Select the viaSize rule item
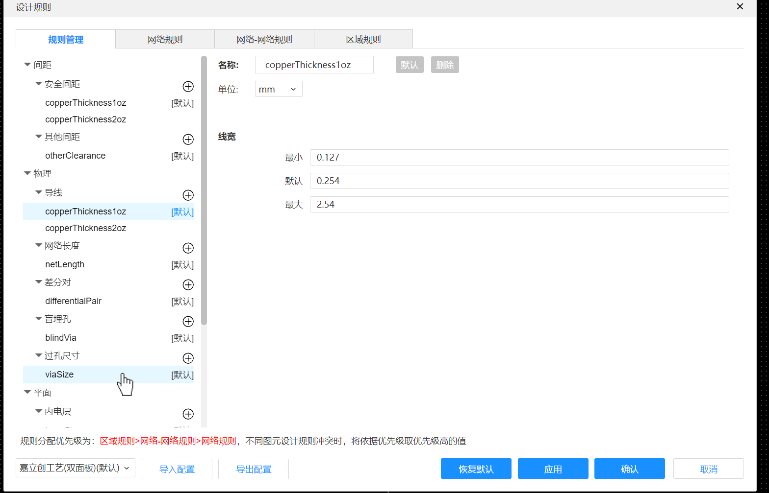Image resolution: width=769 pixels, height=493 pixels. 60,375
